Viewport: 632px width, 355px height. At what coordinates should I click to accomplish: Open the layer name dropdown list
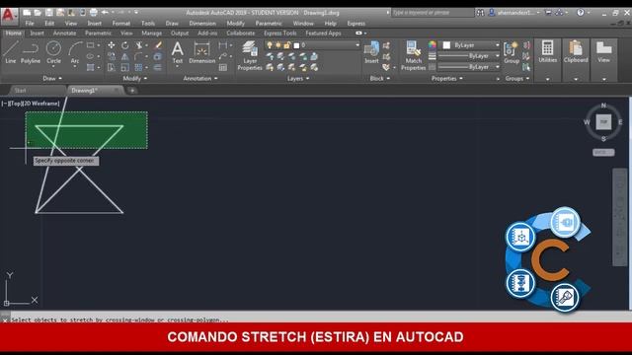(357, 45)
